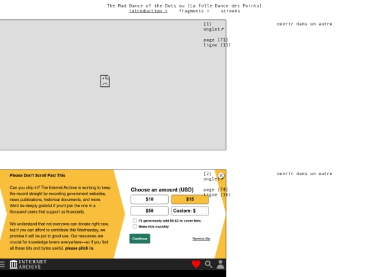The image size is (369, 277).
Task: Click the red heart donate icon
Action: 196,264
